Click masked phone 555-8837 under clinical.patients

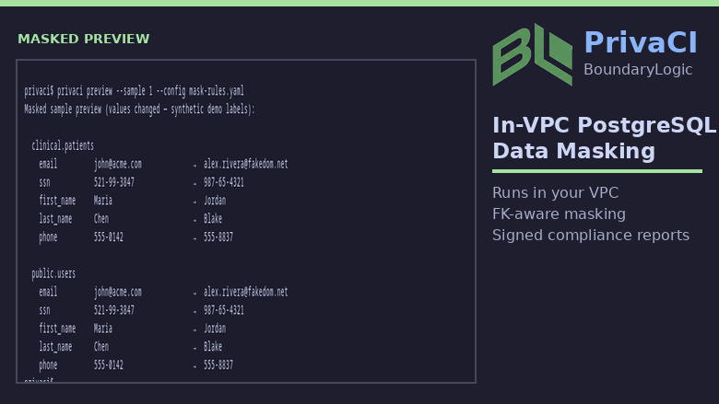(218, 237)
